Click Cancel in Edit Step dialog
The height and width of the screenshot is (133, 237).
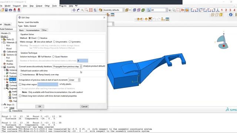(x=84, y=106)
